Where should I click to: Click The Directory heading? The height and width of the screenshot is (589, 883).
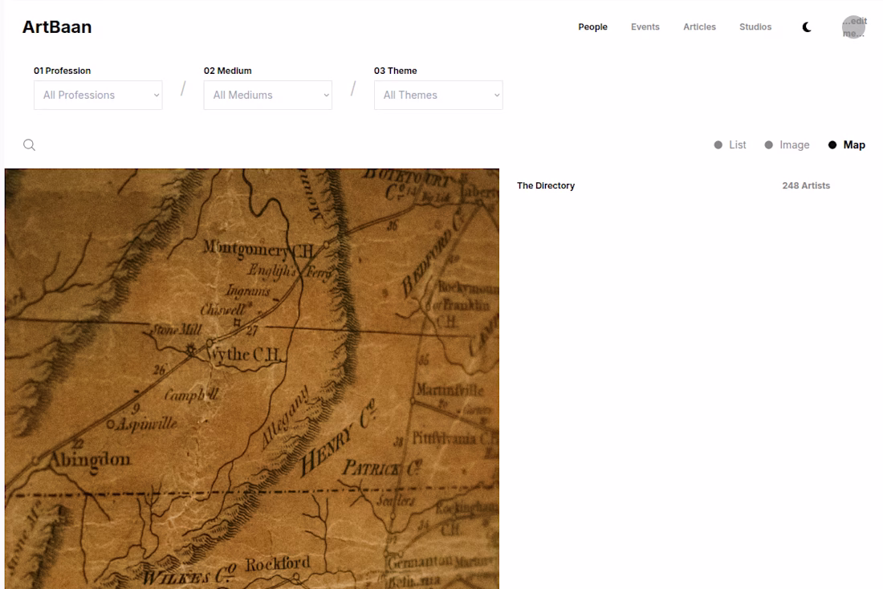[x=546, y=186]
